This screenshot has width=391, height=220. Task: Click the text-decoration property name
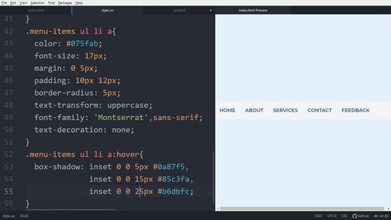point(68,130)
